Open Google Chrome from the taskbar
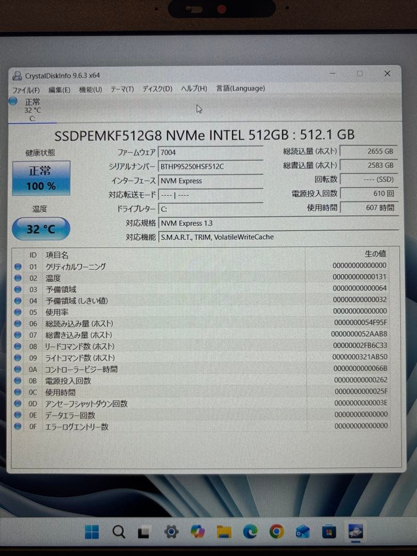417x556 pixels. (276, 531)
